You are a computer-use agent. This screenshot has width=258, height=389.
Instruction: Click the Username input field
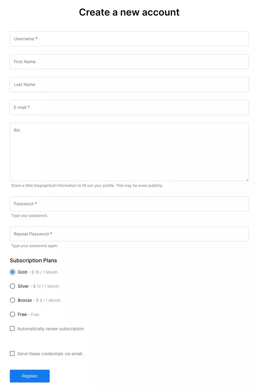coord(129,39)
